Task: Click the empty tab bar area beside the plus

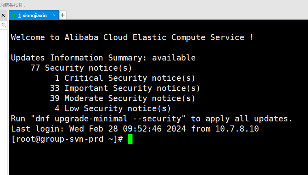Action: point(186,15)
